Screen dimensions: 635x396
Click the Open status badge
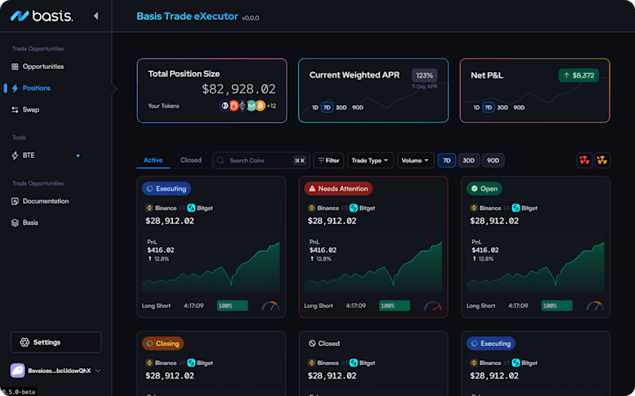click(484, 188)
